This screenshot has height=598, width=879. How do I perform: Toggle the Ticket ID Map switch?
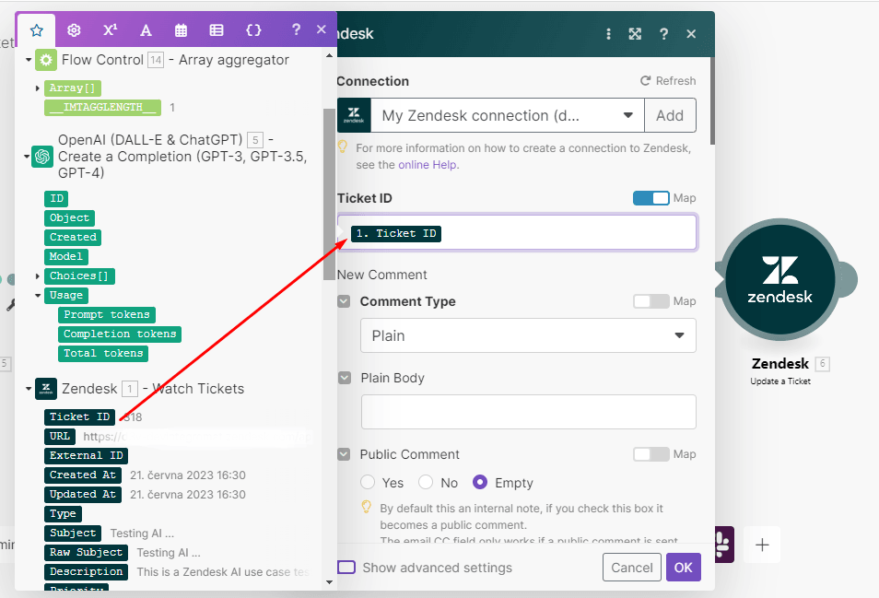[x=650, y=198]
